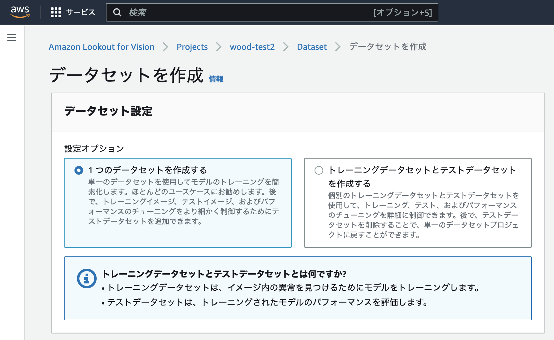This screenshot has height=340, width=554.
Task: Open the Projects breadcrumb link
Action: [192, 47]
